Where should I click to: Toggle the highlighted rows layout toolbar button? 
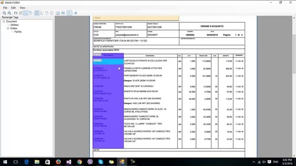[x=69, y=13]
